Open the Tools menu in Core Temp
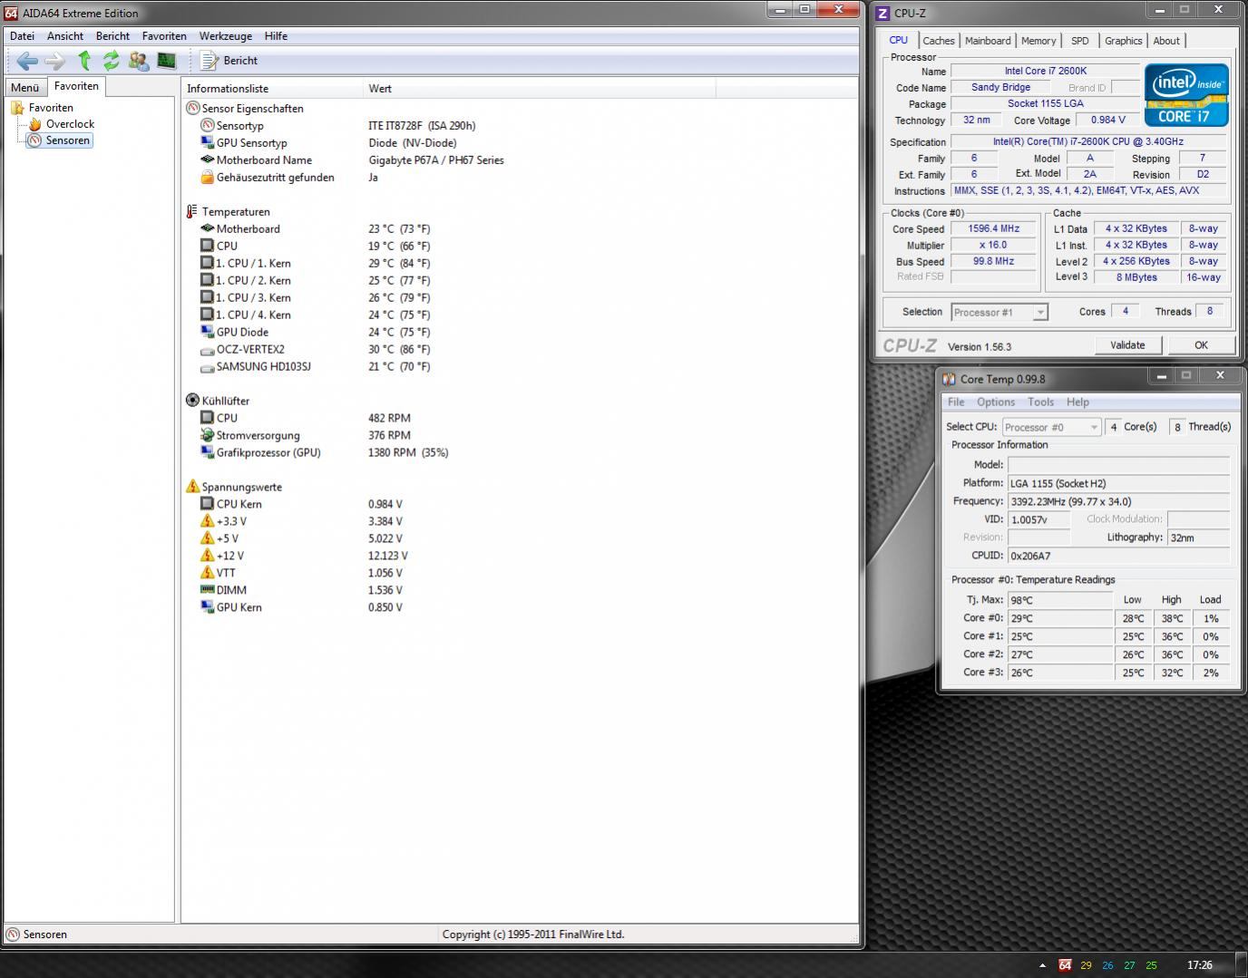Image resolution: width=1248 pixels, height=978 pixels. coord(1040,402)
